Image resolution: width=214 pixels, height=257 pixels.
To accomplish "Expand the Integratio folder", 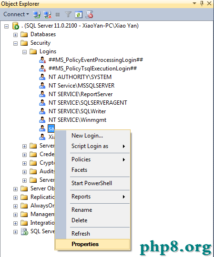I will (x=15, y=223).
